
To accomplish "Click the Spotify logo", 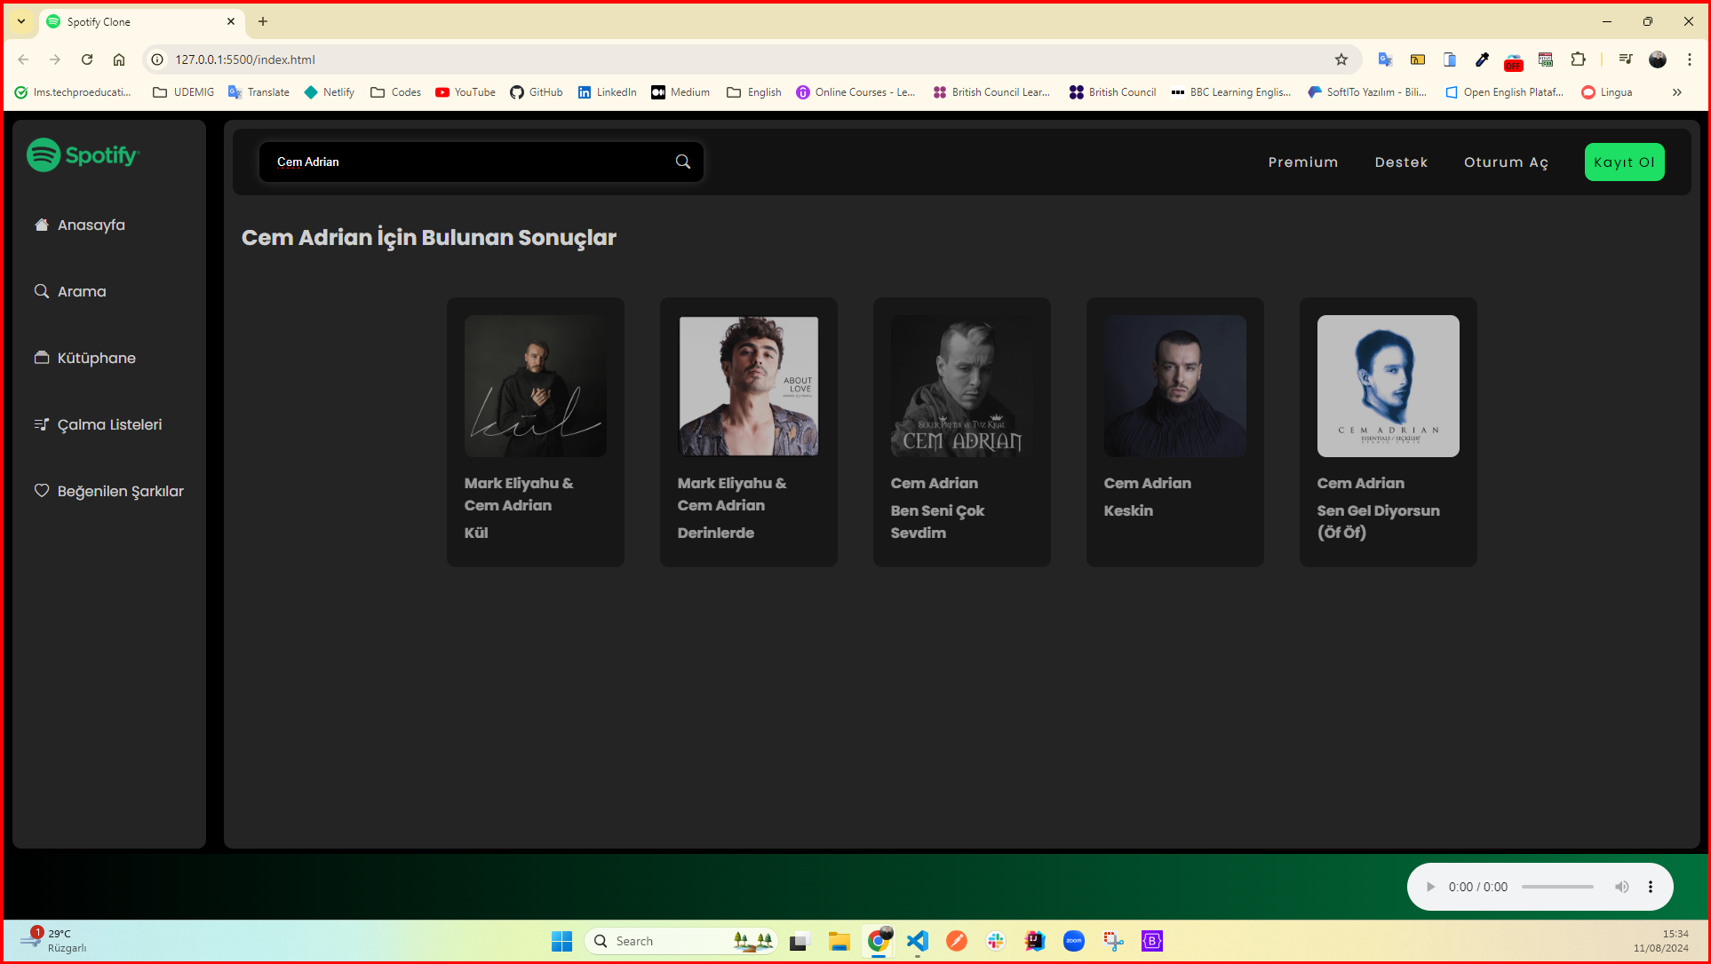I will click(x=84, y=155).
